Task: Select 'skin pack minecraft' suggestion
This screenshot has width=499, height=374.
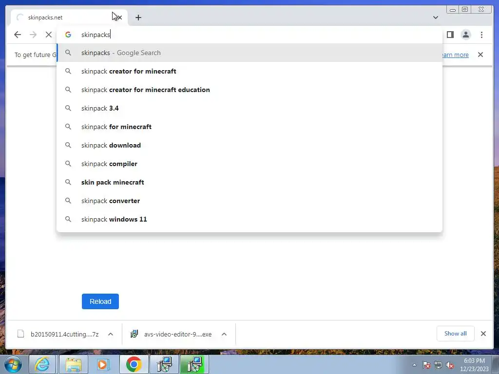Action: coord(249,182)
